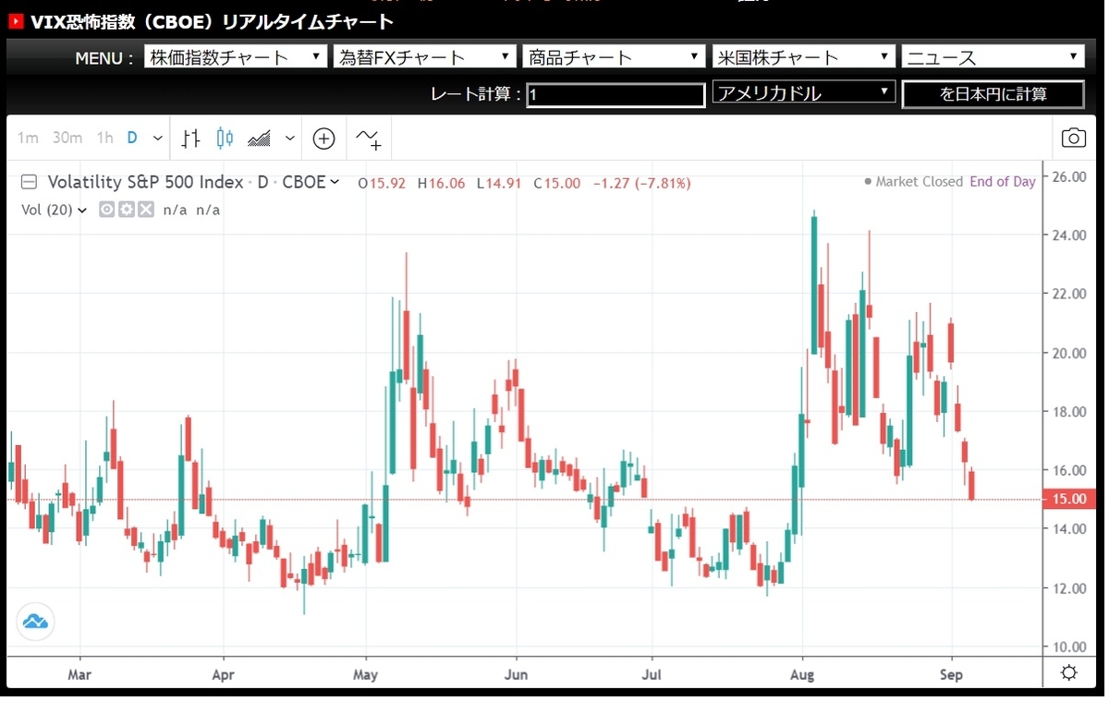Click the Volatility S&P 500 Index title

145,182
